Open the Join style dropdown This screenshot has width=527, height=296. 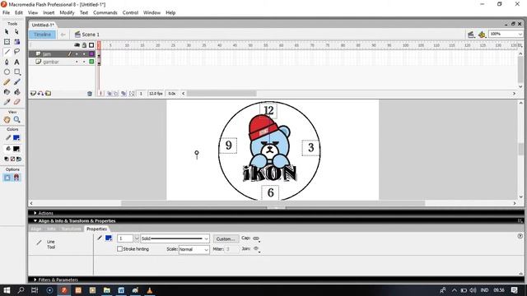(256, 249)
